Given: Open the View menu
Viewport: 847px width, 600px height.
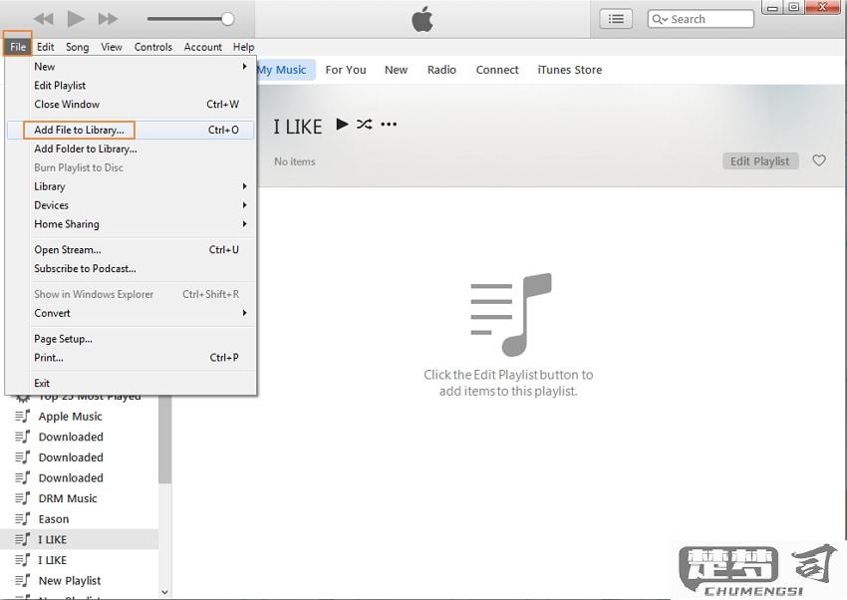Looking at the screenshot, I should coord(112,47).
